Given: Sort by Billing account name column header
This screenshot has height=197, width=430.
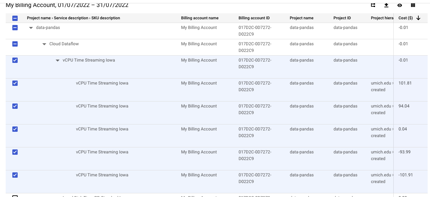Looking at the screenshot, I should coord(200,18).
